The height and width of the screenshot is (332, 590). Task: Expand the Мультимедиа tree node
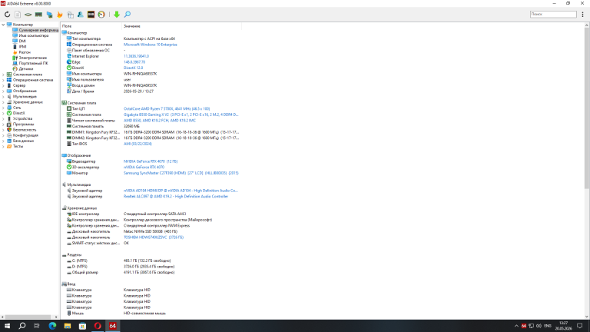tap(3, 96)
